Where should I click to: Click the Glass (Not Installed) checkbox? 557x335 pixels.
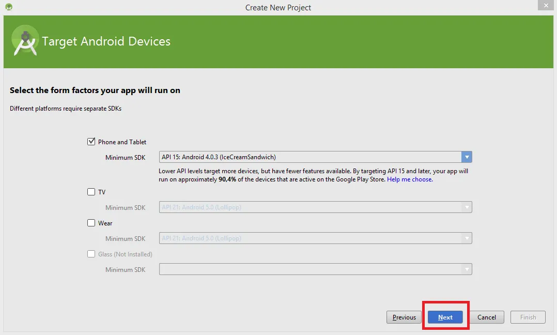tap(91, 254)
